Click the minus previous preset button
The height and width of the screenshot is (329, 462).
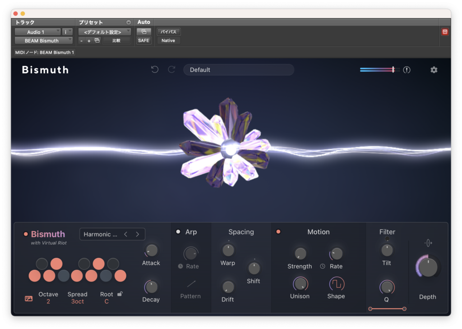tap(82, 41)
